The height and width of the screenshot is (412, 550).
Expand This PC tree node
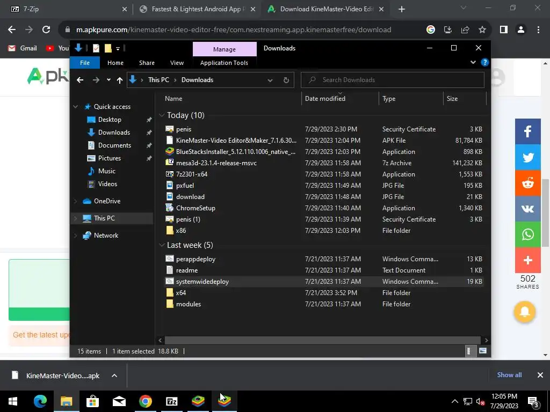(75, 218)
